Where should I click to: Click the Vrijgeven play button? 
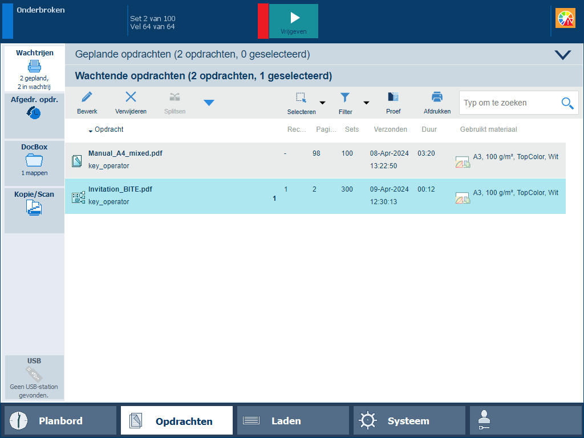click(294, 21)
